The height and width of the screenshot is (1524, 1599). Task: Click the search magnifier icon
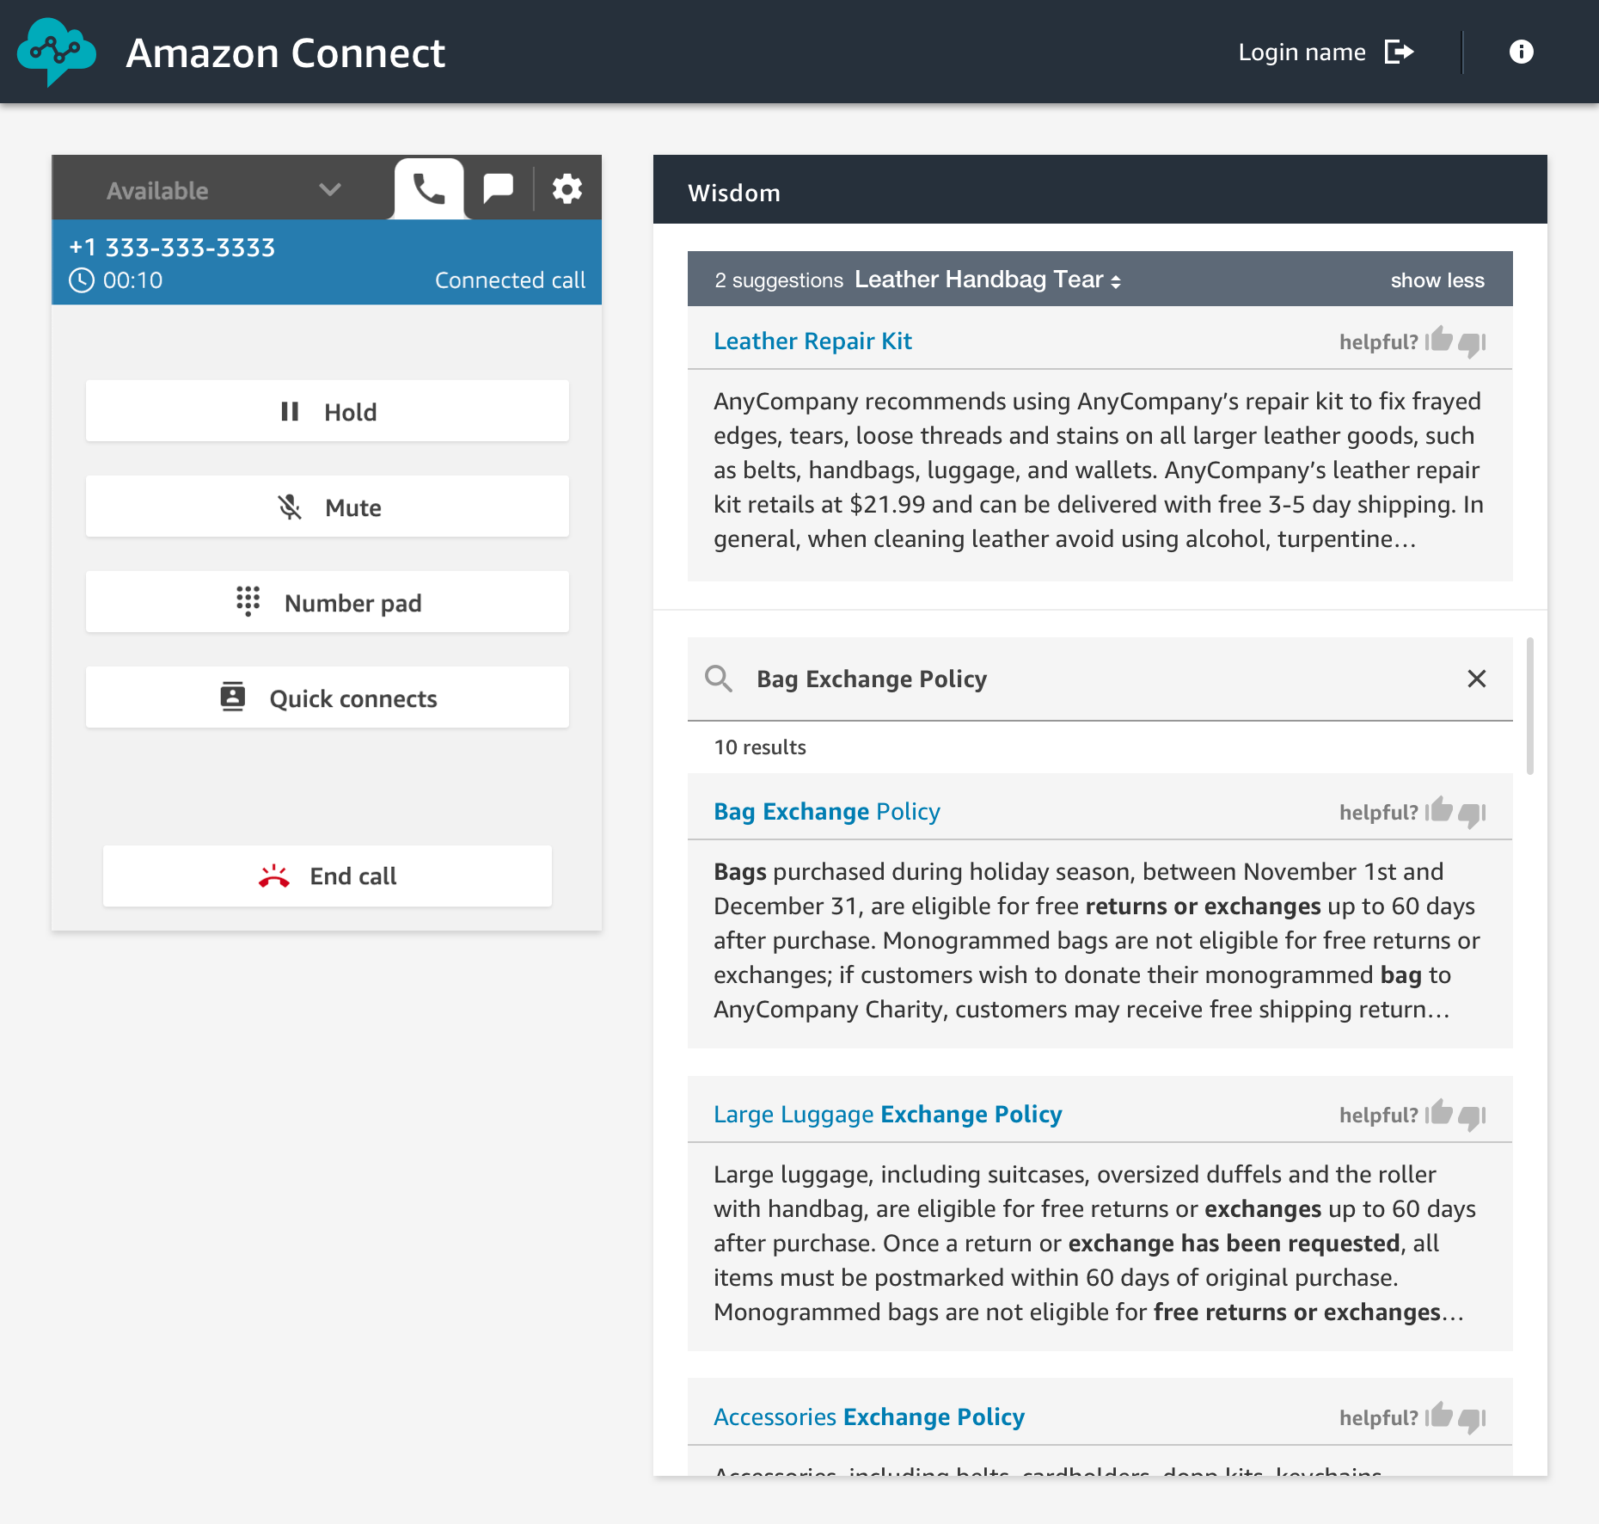pos(719,679)
